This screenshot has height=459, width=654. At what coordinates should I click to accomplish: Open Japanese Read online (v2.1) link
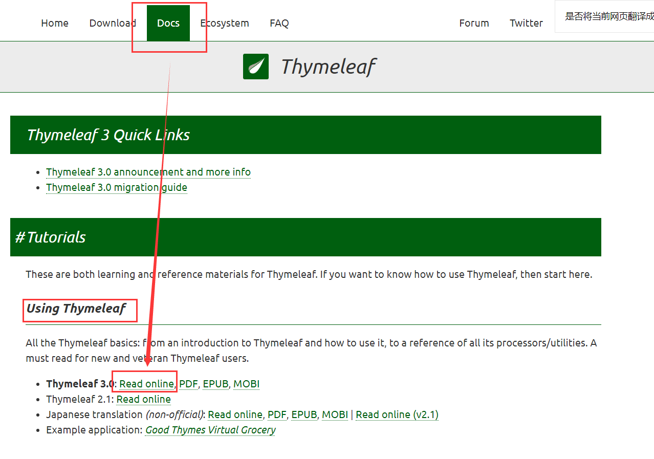tap(397, 414)
